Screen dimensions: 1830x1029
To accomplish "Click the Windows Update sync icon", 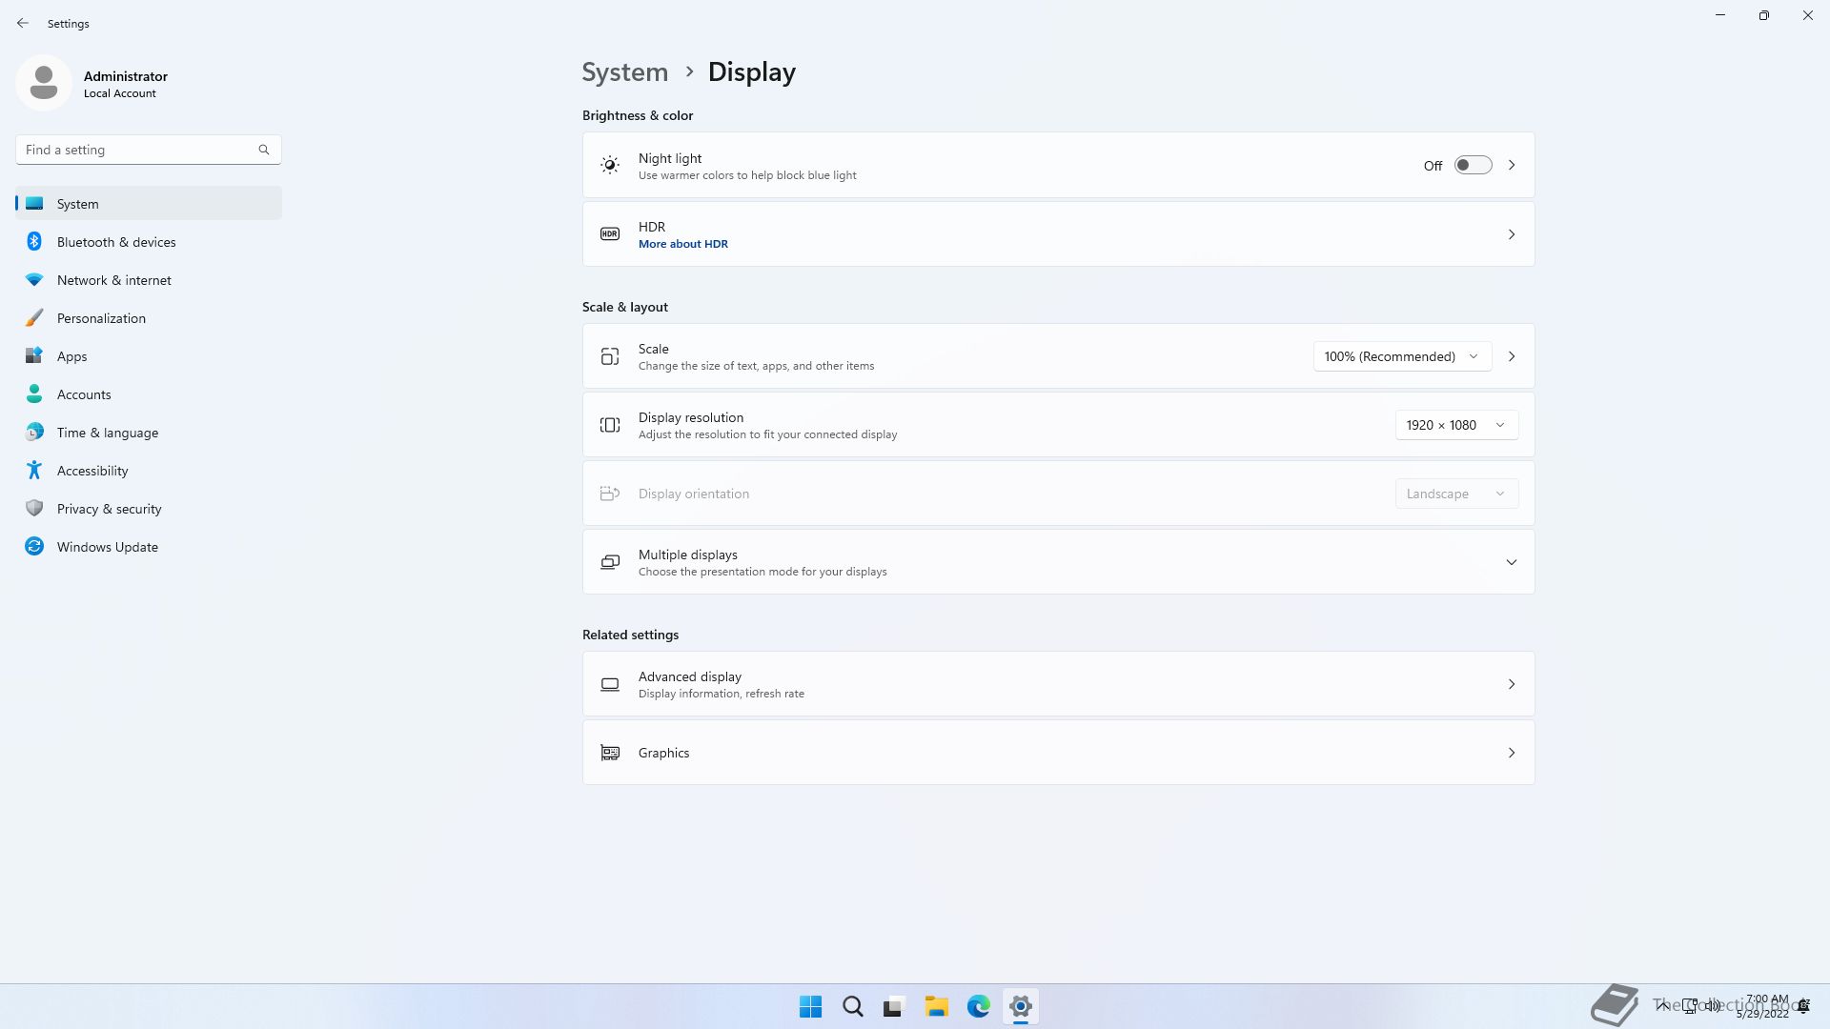I will click(x=34, y=547).
